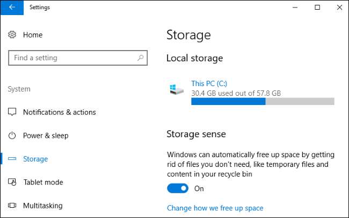This screenshot has width=349, height=218.
Task: Open Multitasking settings
Action: pyautogui.click(x=42, y=206)
